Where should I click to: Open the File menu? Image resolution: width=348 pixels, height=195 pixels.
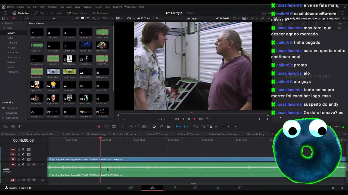(29, 7)
